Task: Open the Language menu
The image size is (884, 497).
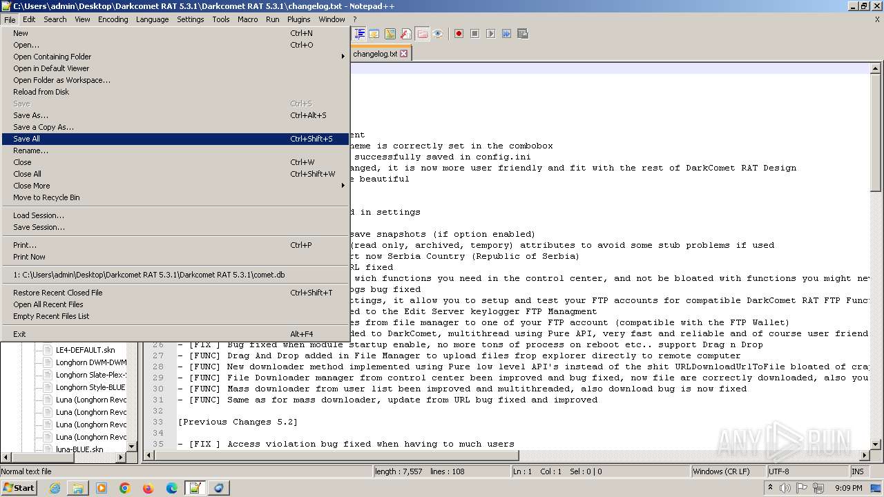Action: click(152, 19)
